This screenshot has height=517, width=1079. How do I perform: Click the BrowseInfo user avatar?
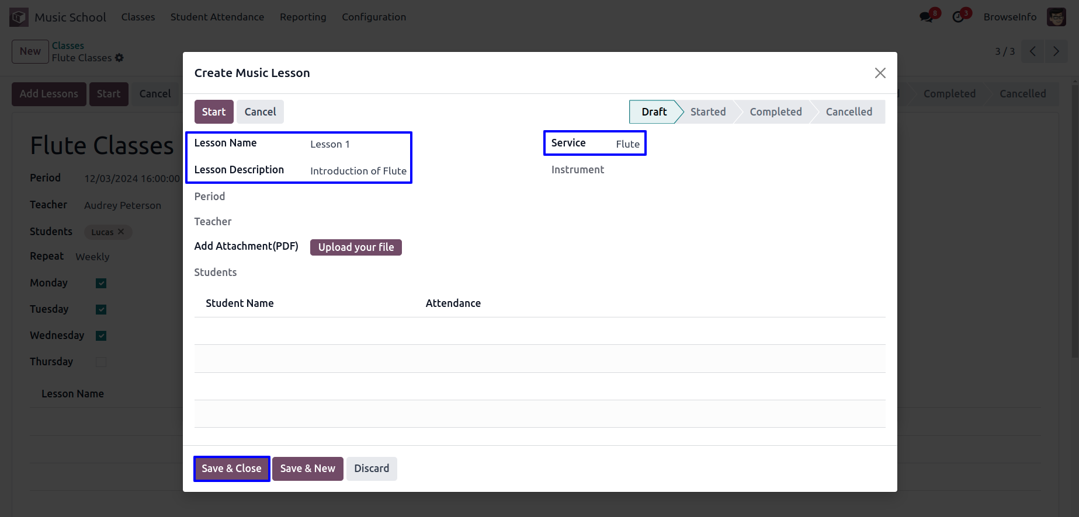(1056, 17)
